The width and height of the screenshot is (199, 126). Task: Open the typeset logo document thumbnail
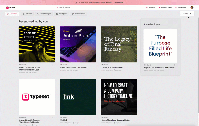click(x=37, y=97)
